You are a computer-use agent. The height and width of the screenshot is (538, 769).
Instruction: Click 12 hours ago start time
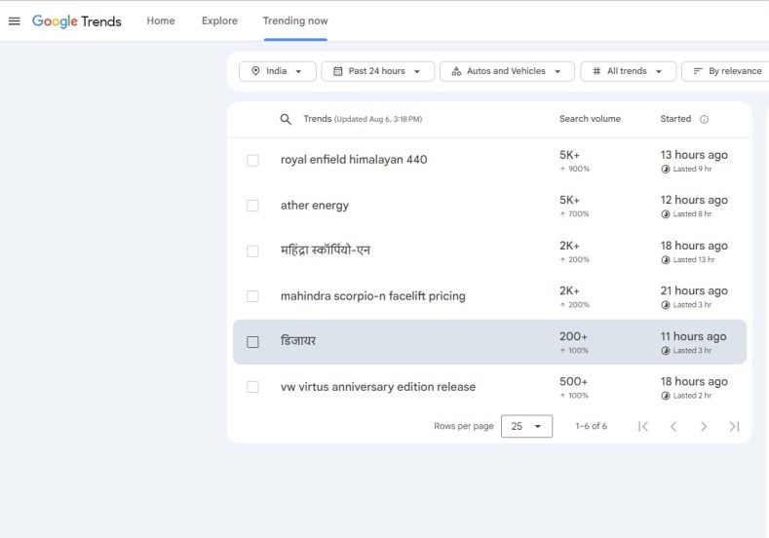[x=694, y=200]
